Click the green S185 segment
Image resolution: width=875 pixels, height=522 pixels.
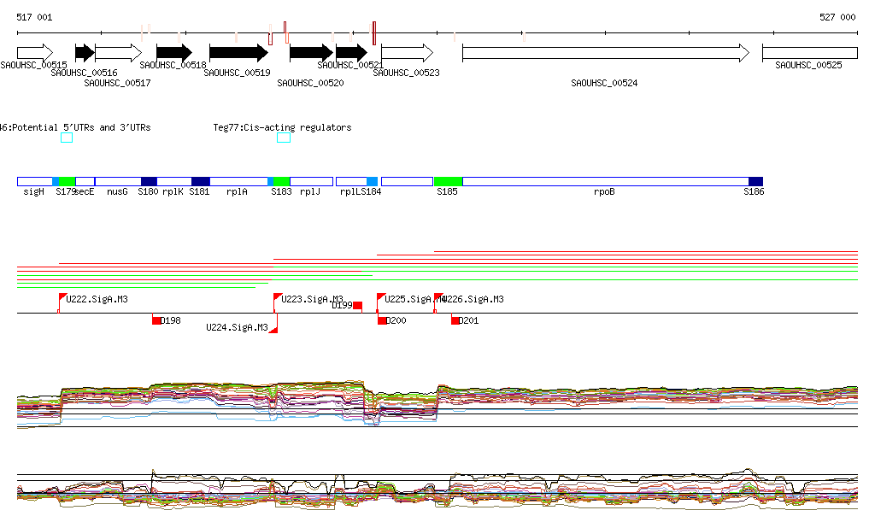pos(448,181)
